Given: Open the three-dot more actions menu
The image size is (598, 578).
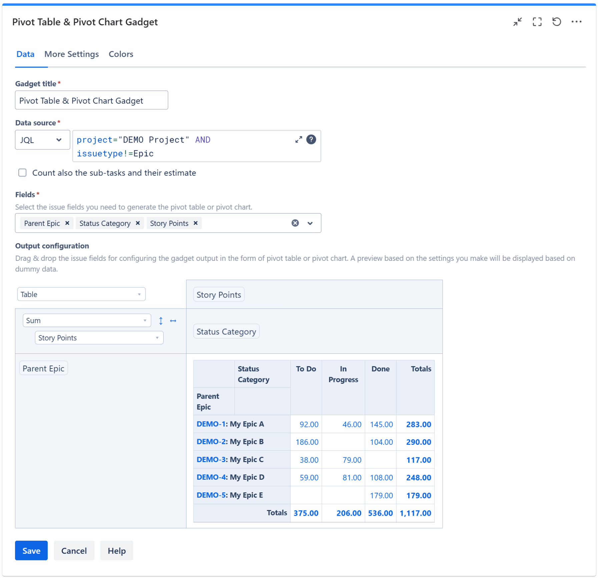Looking at the screenshot, I should pos(576,22).
